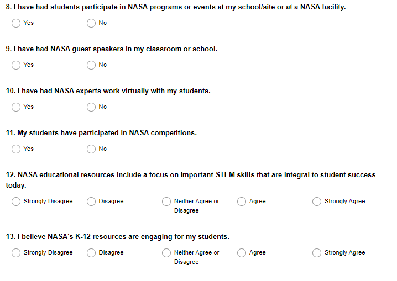Mark Strongly Agree for question 13 engaging resources
This screenshot has width=397, height=281.
(x=317, y=253)
